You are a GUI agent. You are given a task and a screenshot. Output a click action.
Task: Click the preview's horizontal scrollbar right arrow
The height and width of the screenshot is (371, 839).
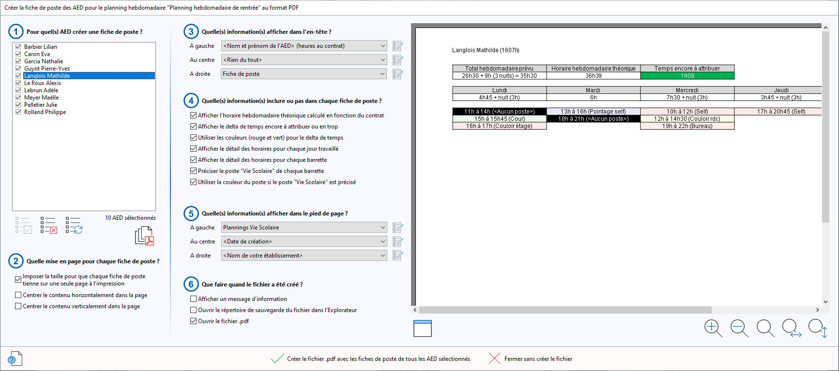click(817, 310)
